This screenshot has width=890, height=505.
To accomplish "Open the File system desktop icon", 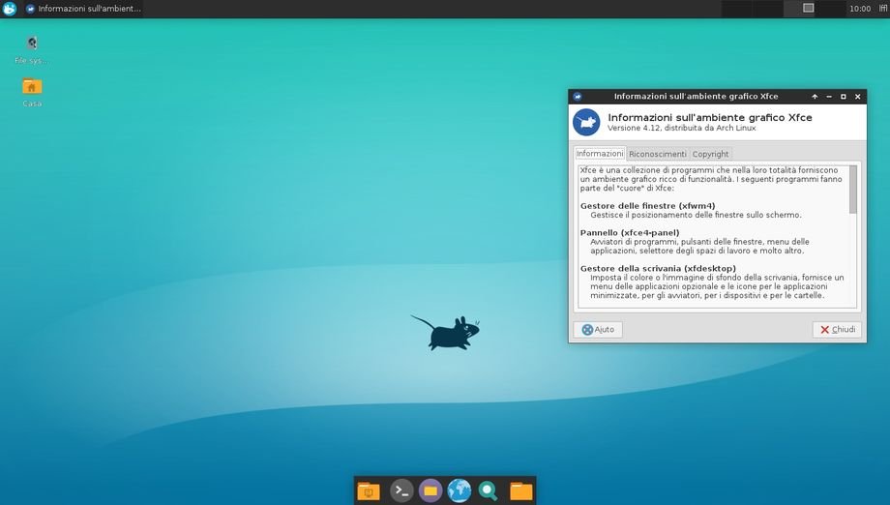I will (32, 45).
